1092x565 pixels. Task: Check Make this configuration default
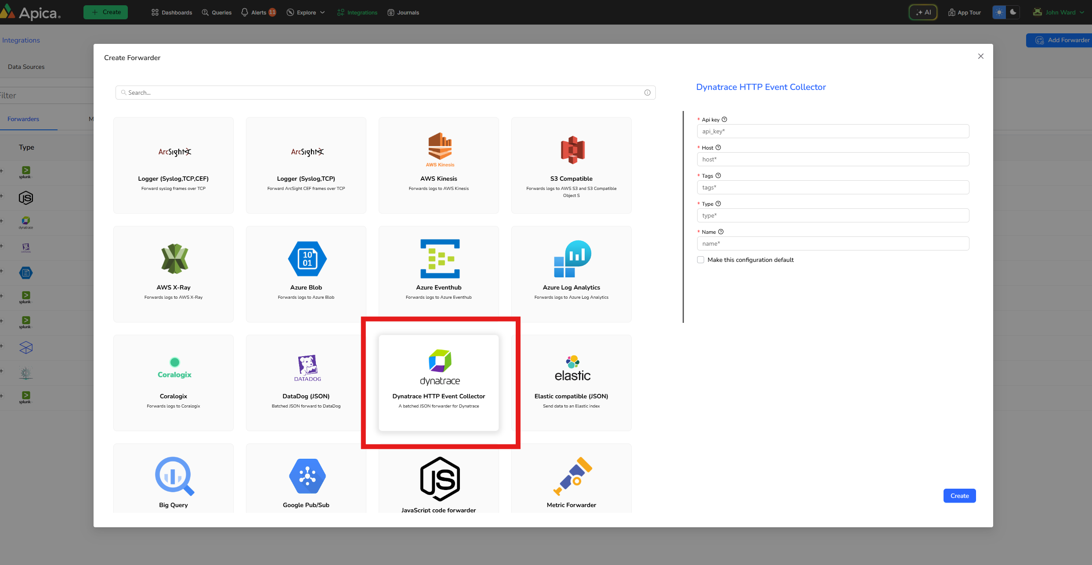pos(701,260)
